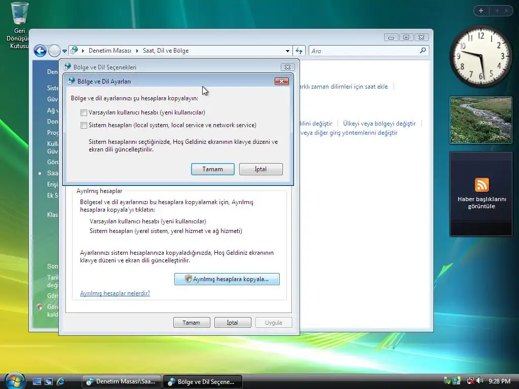Maximize the Control Panel window

(406, 37)
